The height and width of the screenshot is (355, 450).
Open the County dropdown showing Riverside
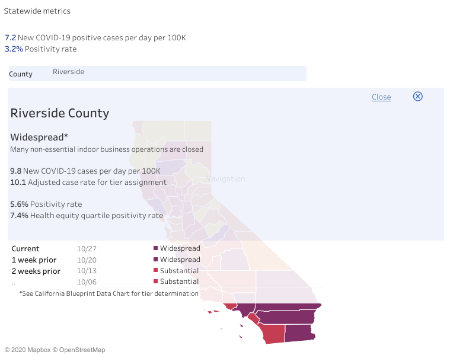pos(178,73)
